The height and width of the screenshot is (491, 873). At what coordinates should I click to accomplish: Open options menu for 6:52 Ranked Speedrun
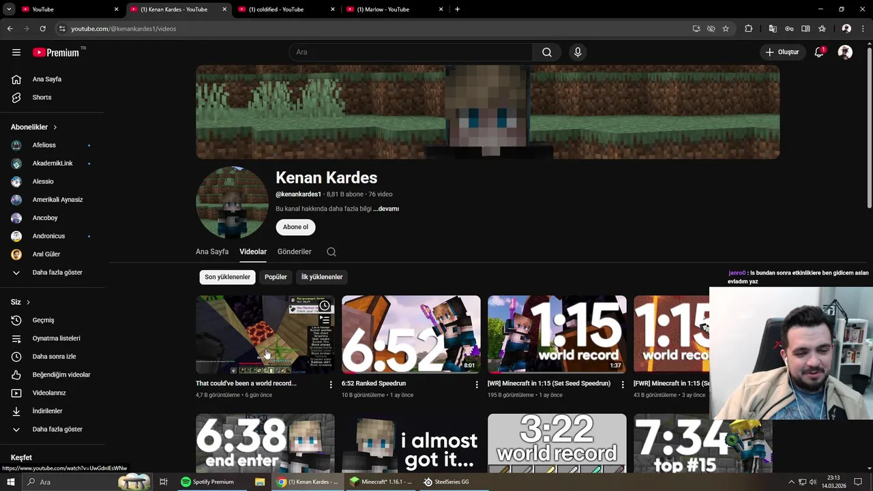[x=477, y=385]
